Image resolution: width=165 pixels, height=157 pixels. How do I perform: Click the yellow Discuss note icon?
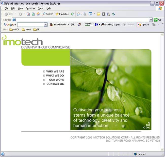coord(98,14)
